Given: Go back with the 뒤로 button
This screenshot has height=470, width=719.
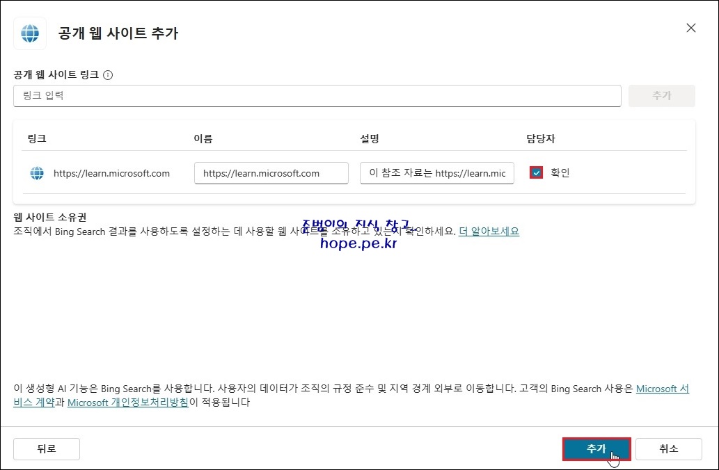Looking at the screenshot, I should [47, 449].
